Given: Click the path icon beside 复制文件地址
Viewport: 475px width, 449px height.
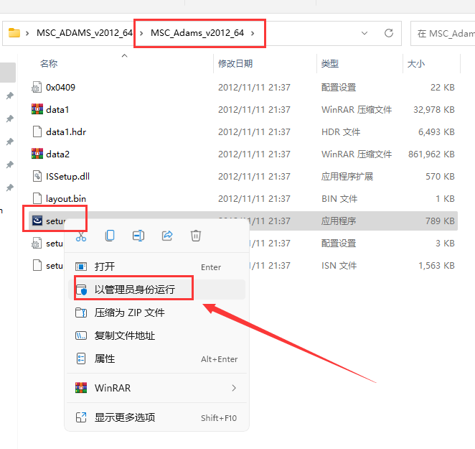Looking at the screenshot, I should coord(81,335).
